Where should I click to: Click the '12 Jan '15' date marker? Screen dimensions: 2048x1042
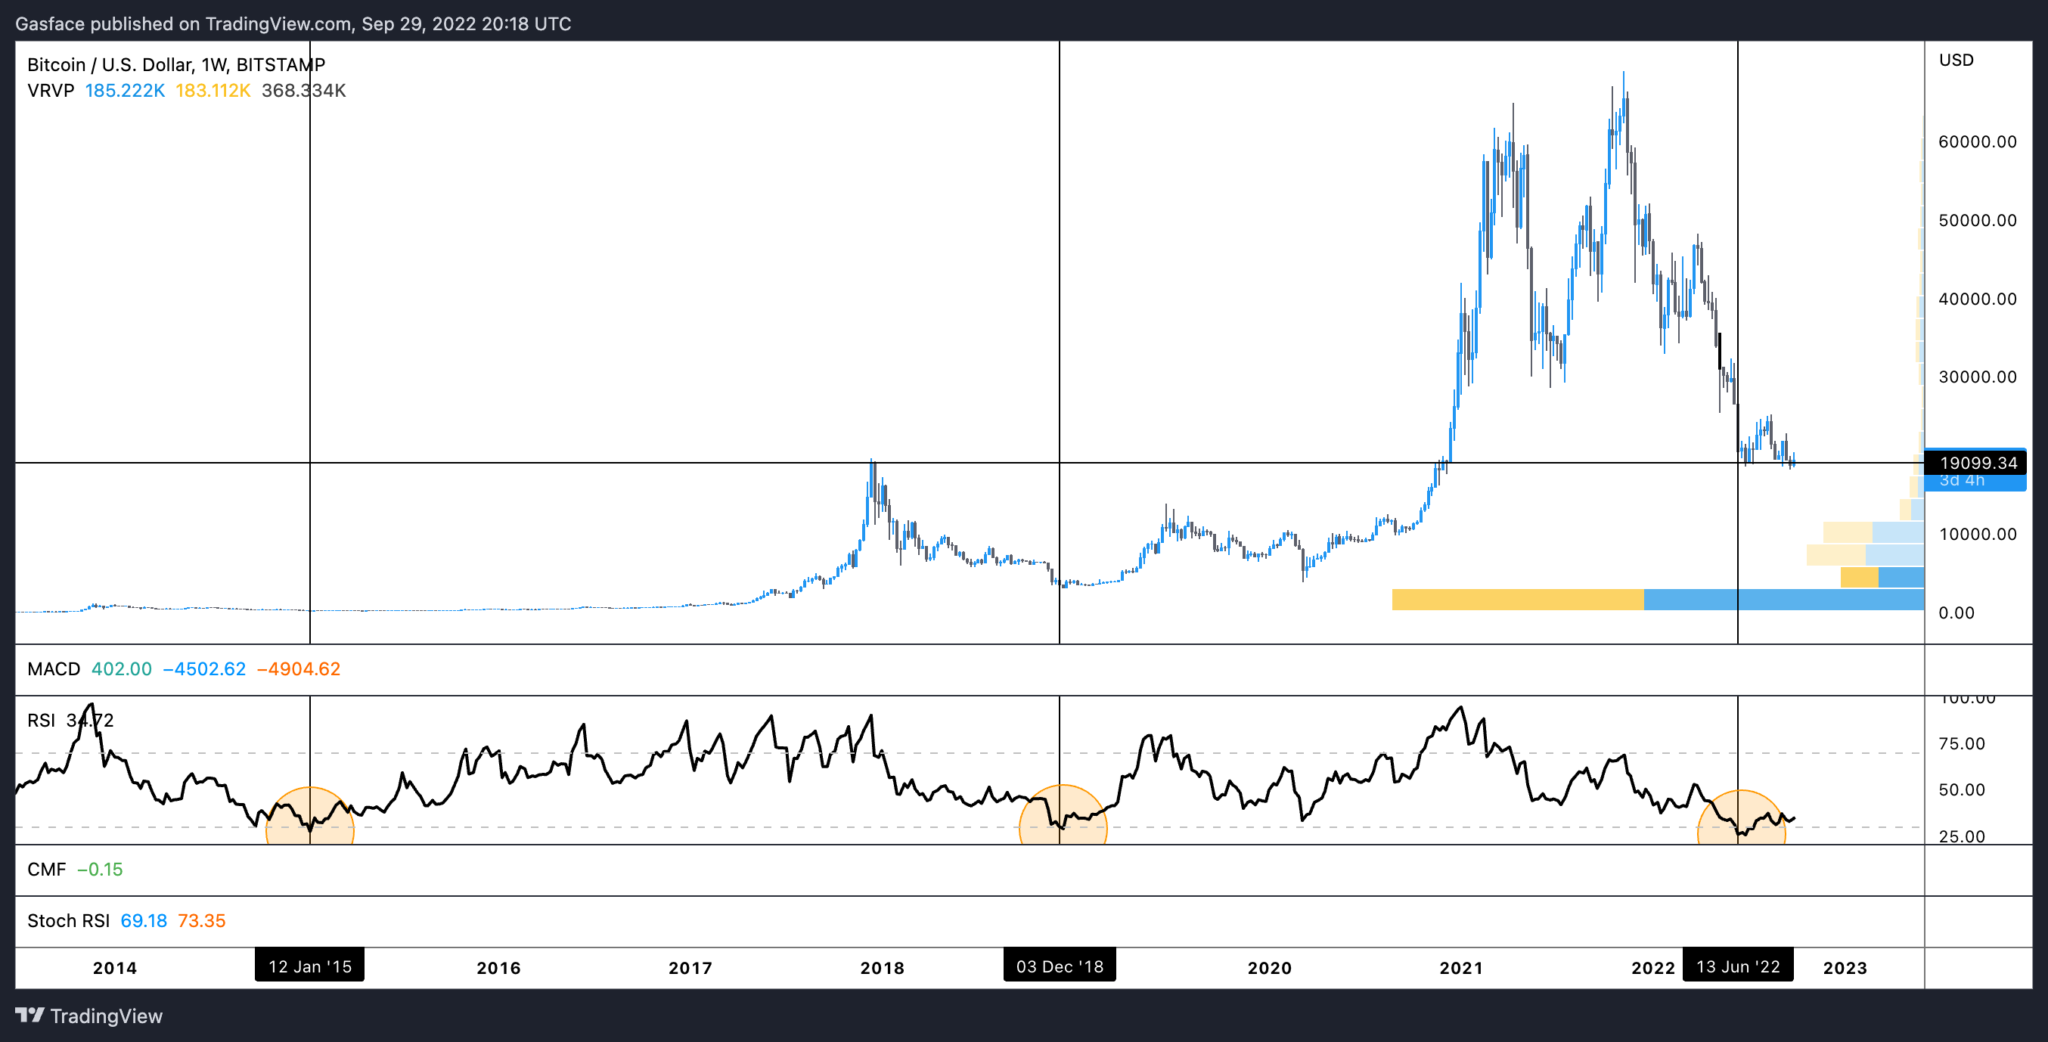309,966
